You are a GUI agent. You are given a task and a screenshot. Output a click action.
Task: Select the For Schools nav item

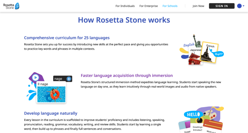pyautogui.click(x=170, y=6)
